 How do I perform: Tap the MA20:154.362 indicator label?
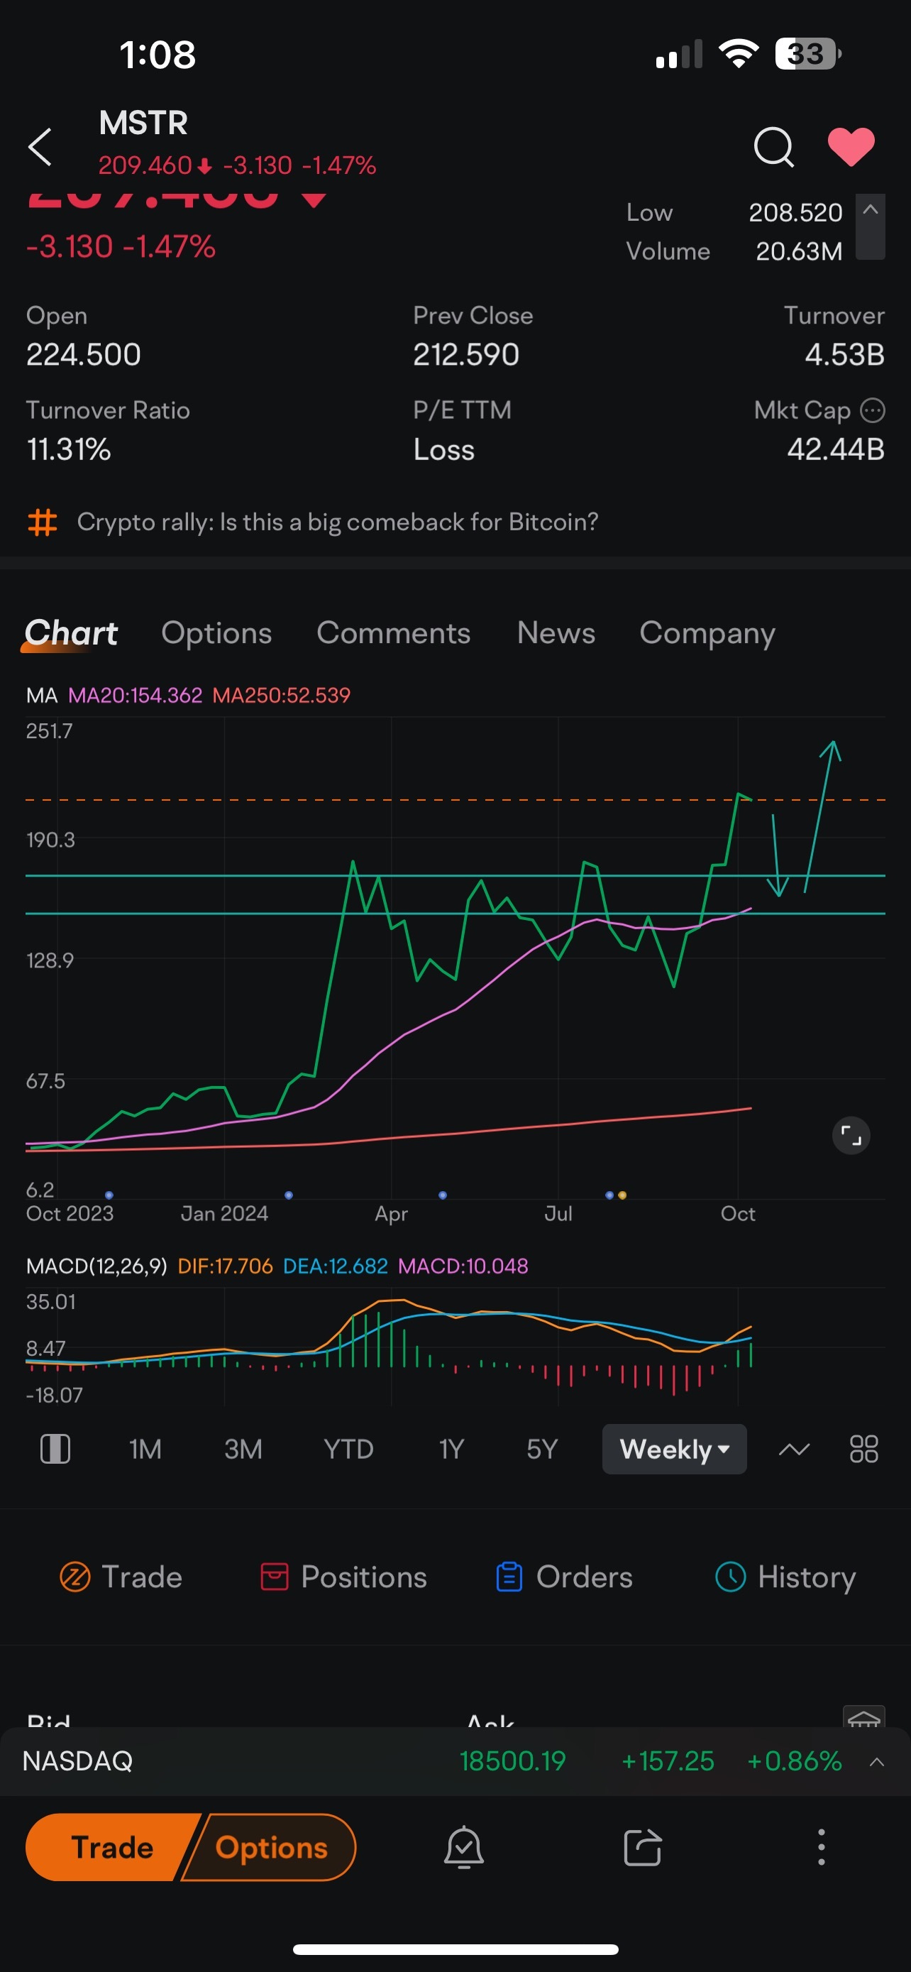[x=136, y=695]
